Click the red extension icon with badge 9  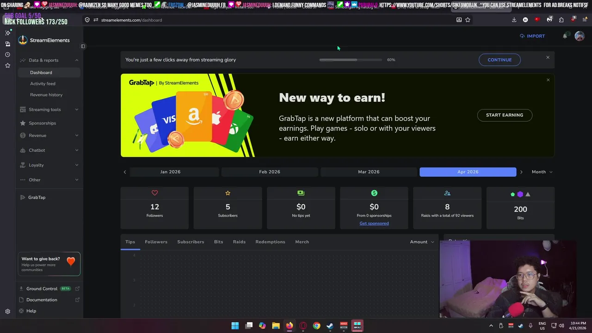573,20
